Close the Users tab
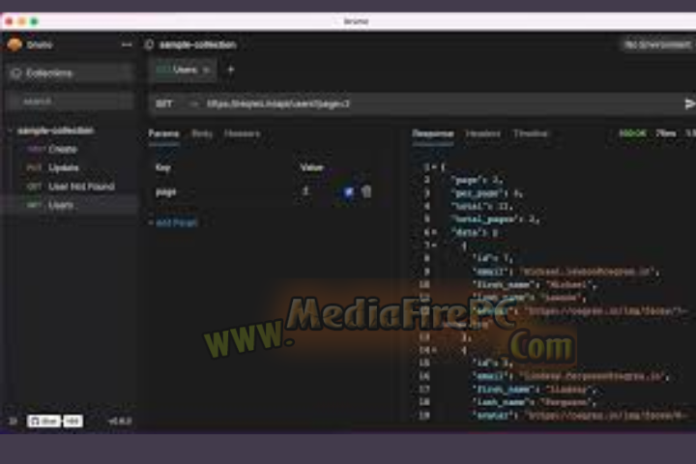Viewport: 696px width, 464px height. 207,71
